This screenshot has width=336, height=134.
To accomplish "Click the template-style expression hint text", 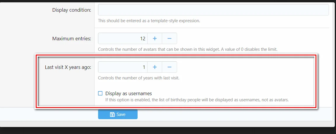I will click(x=149, y=21).
